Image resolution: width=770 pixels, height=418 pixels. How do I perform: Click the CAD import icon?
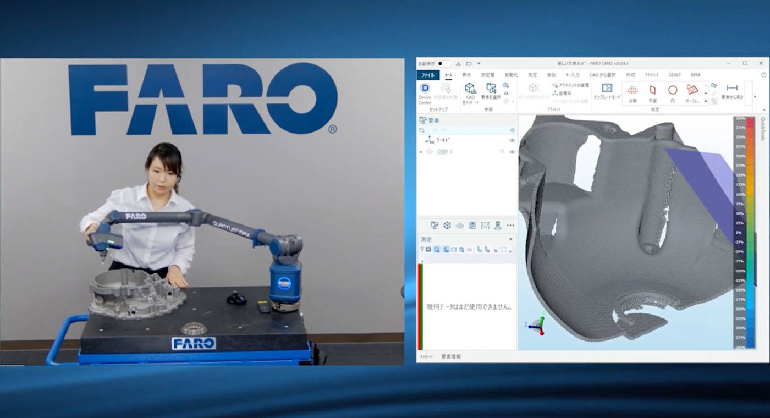coord(470,92)
